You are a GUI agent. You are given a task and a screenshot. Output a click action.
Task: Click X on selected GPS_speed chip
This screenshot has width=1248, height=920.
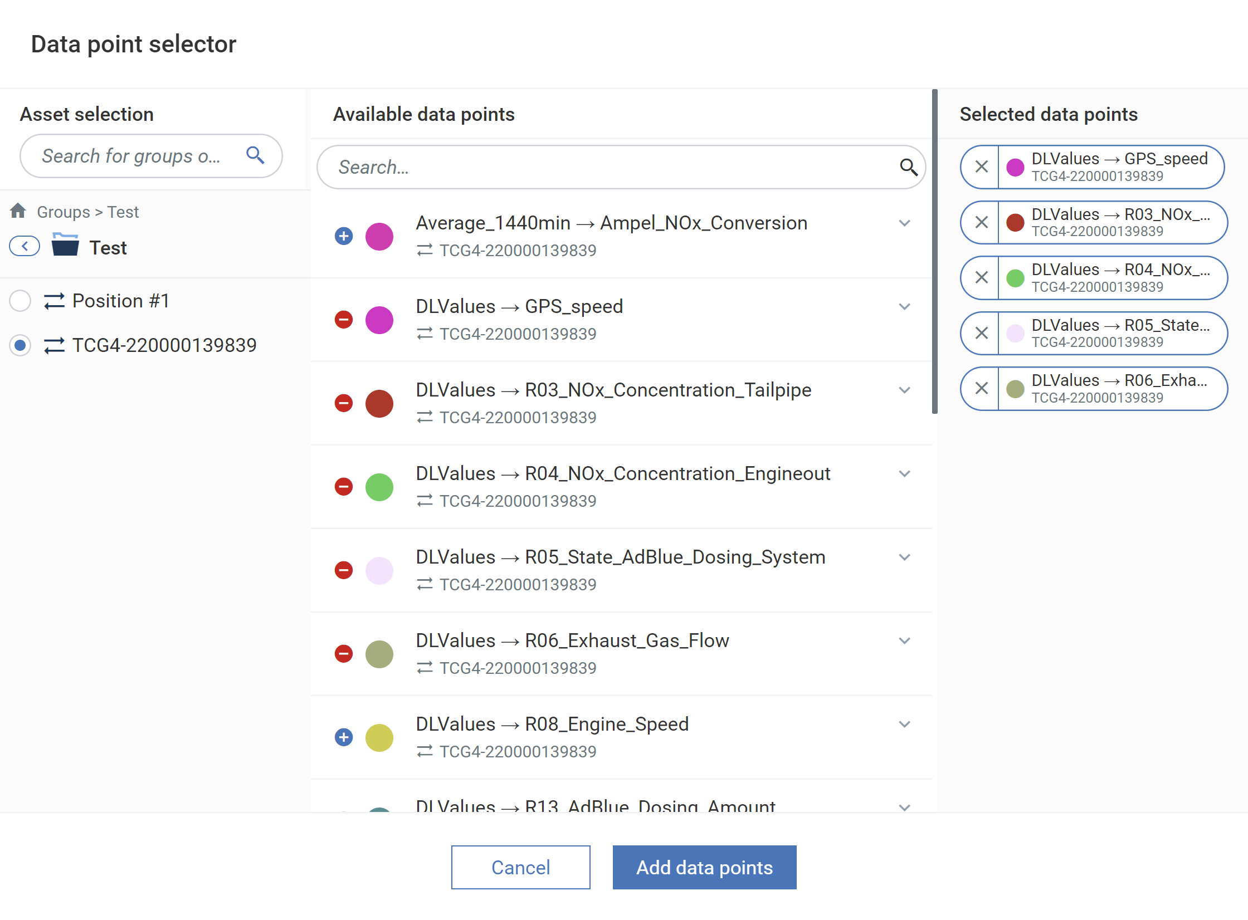coord(982,167)
